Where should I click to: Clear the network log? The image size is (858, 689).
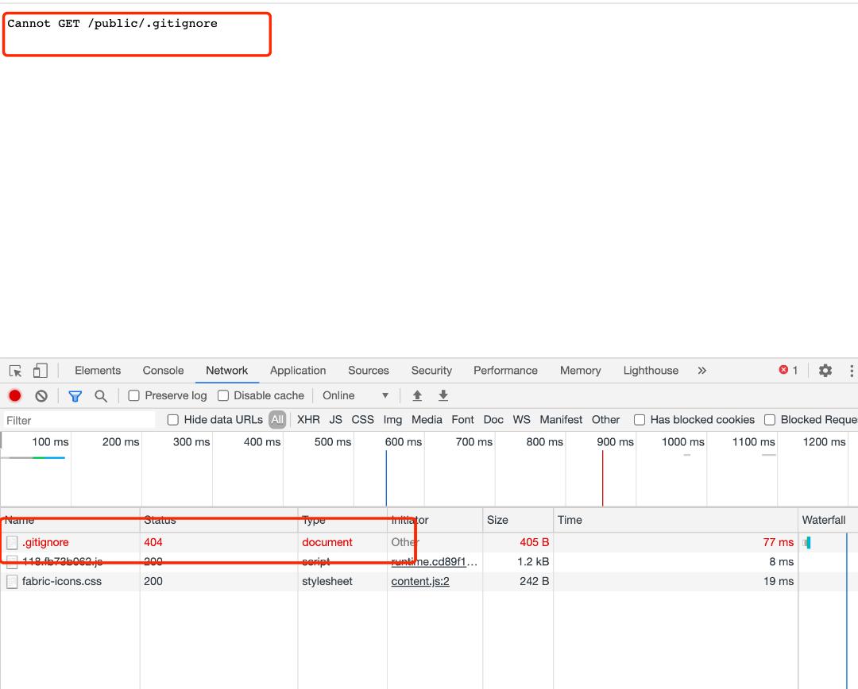pos(41,395)
